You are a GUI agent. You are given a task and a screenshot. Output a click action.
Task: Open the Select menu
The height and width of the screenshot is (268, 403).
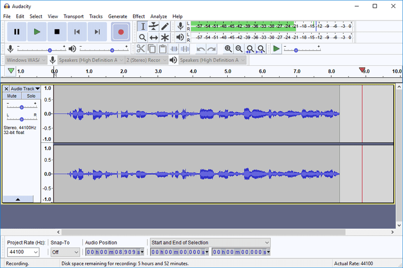tap(36, 16)
